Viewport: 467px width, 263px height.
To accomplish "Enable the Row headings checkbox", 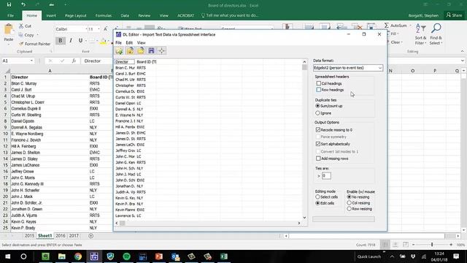I will pos(319,90).
